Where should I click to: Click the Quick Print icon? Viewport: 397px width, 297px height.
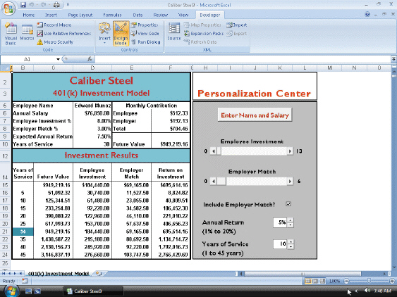56,4
